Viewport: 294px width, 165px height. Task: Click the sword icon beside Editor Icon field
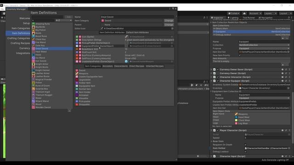coord(102,28)
